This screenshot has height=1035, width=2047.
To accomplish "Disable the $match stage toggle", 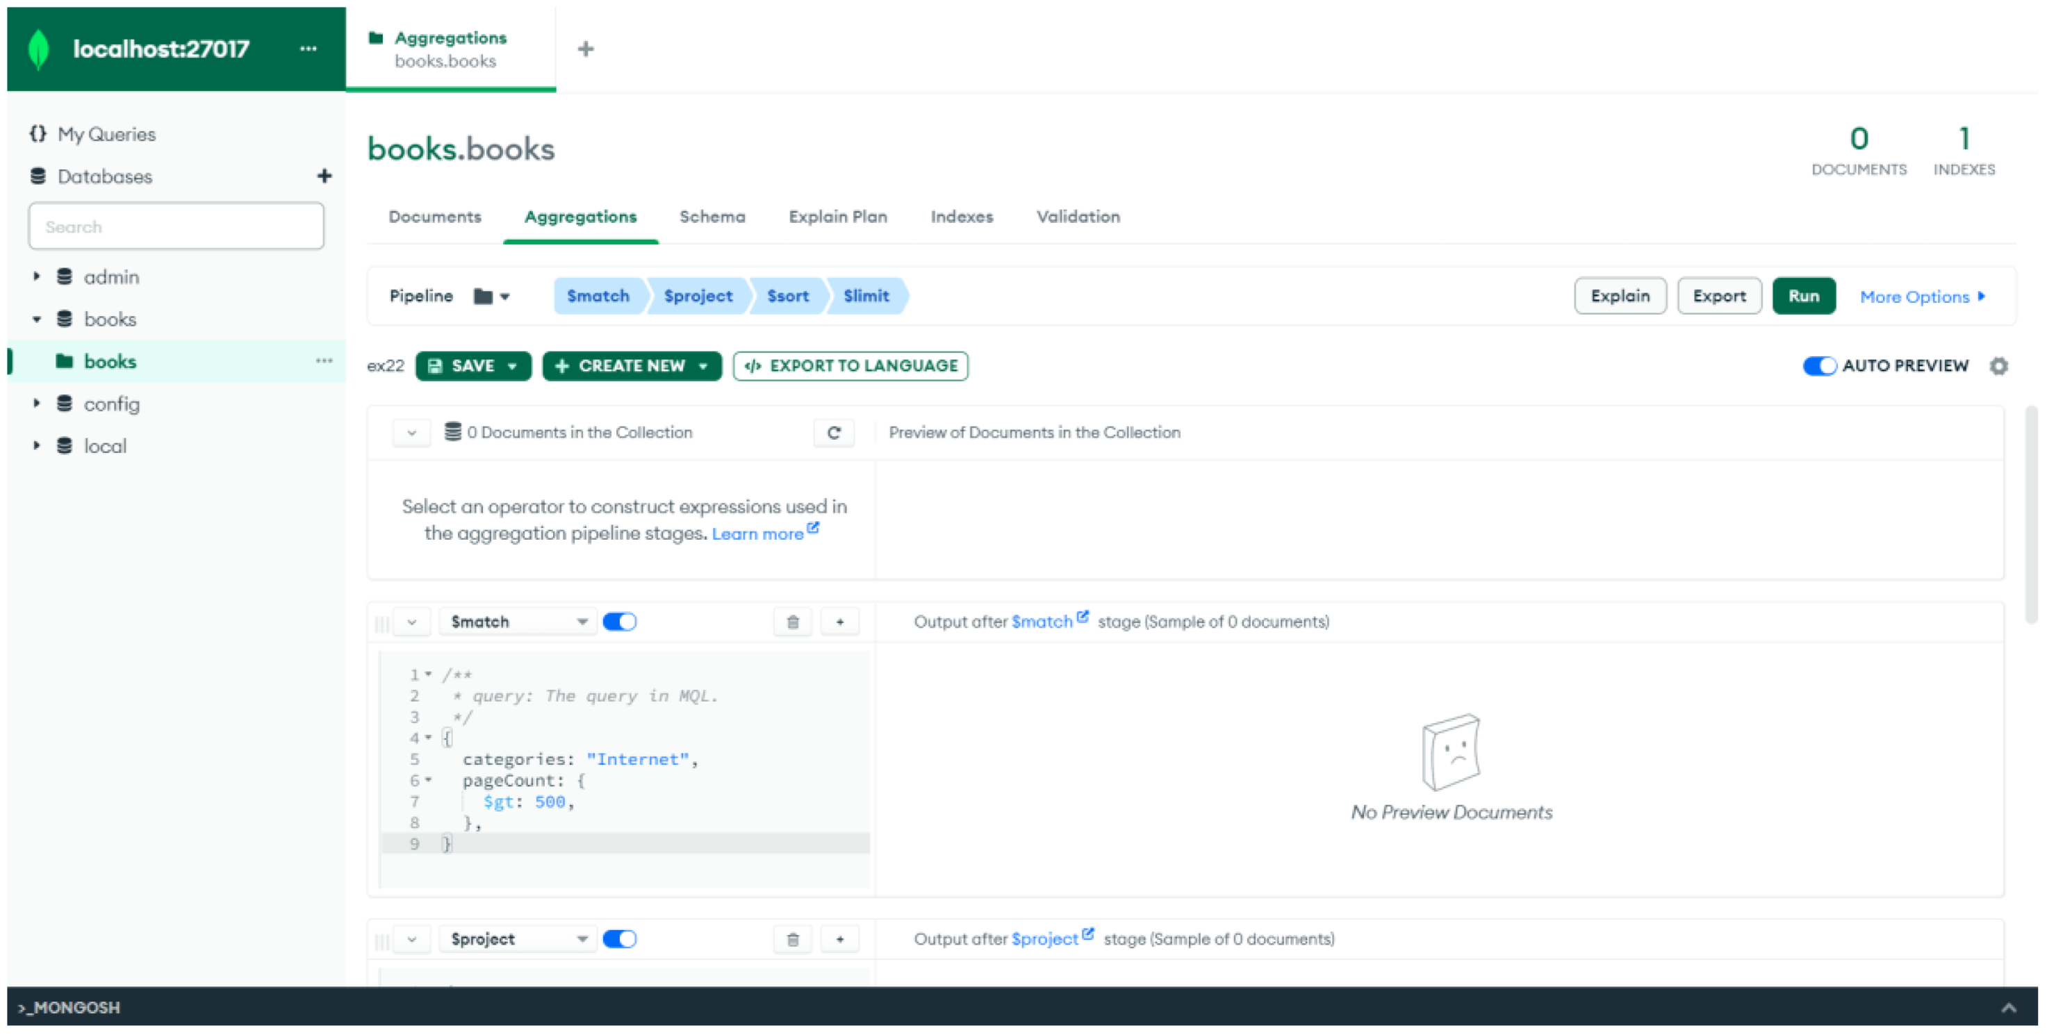I will 619,622.
